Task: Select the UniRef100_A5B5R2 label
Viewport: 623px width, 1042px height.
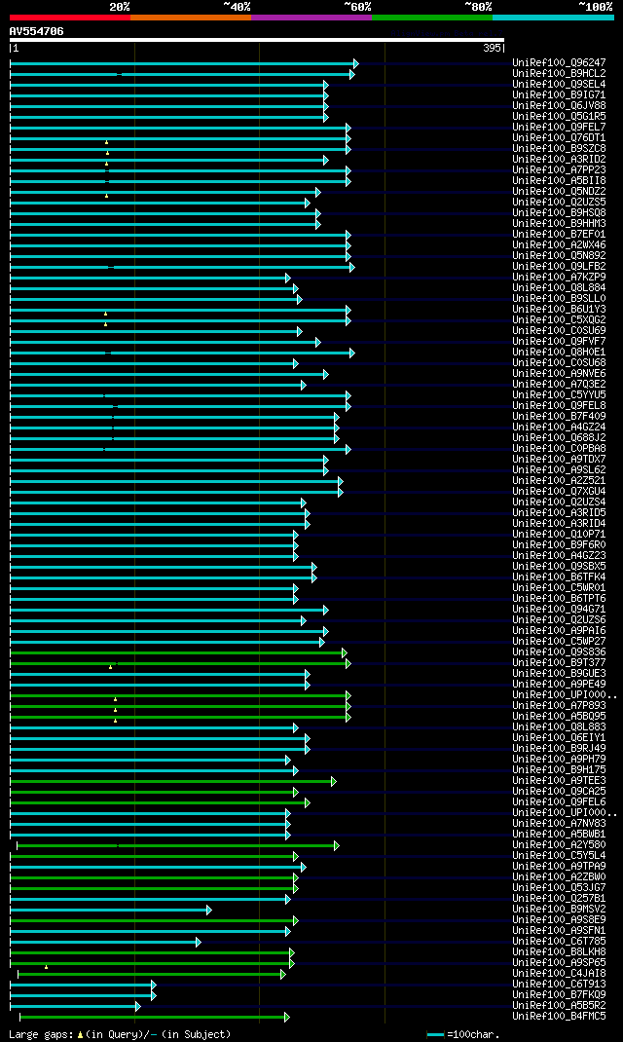Action: pos(559,1006)
